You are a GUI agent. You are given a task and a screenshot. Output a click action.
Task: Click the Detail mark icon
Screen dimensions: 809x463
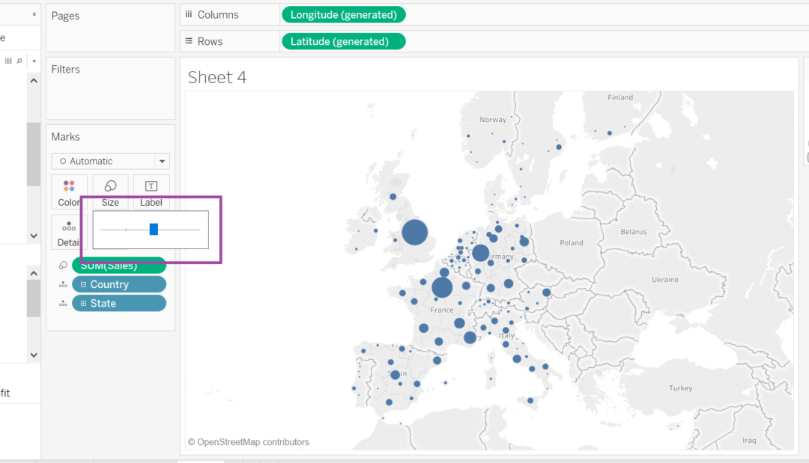pyautogui.click(x=67, y=232)
